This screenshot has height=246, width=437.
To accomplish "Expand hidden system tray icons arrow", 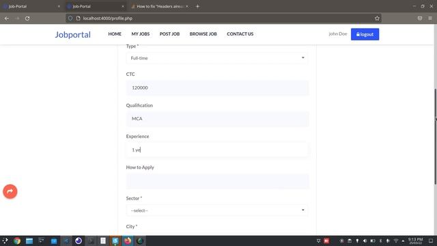I will point(403,241).
